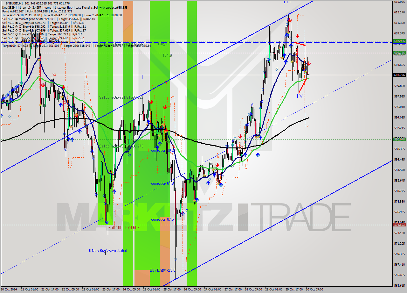Click the '27 Oct 01:00' time axis label
Image resolution: width=407 pixels, height=293 pixels.
coord(212,290)
